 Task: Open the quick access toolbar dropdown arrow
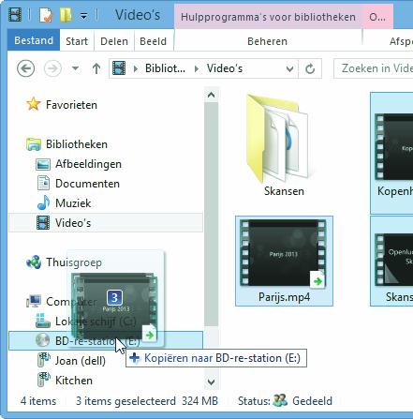[83, 16]
